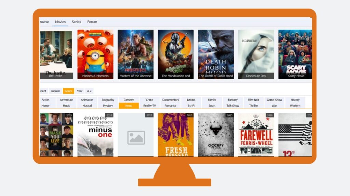350x196 pixels.
Task: Open The Death of Robin Hood poster
Action: [x=216, y=55]
